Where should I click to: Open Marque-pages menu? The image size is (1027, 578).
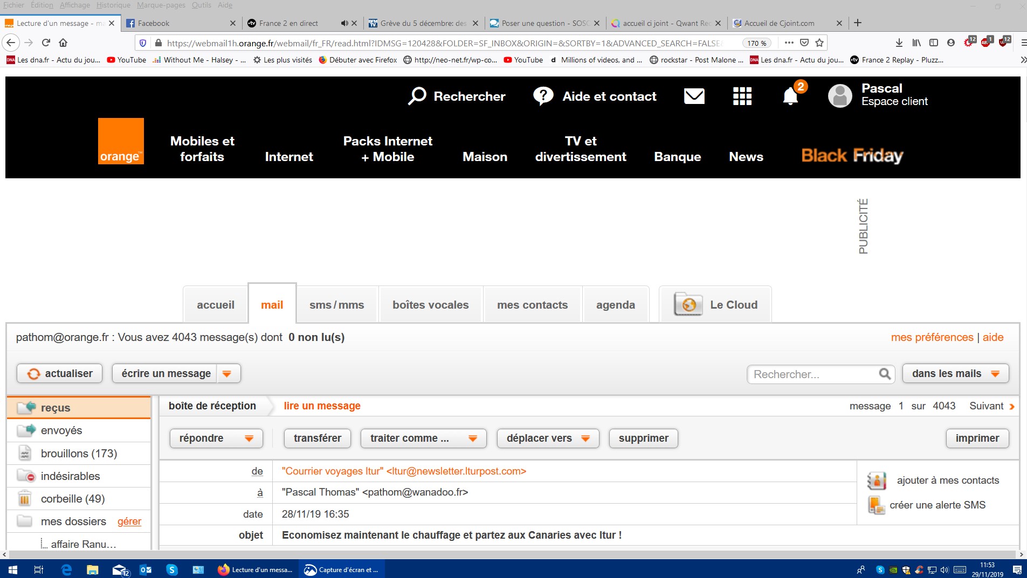click(x=161, y=5)
